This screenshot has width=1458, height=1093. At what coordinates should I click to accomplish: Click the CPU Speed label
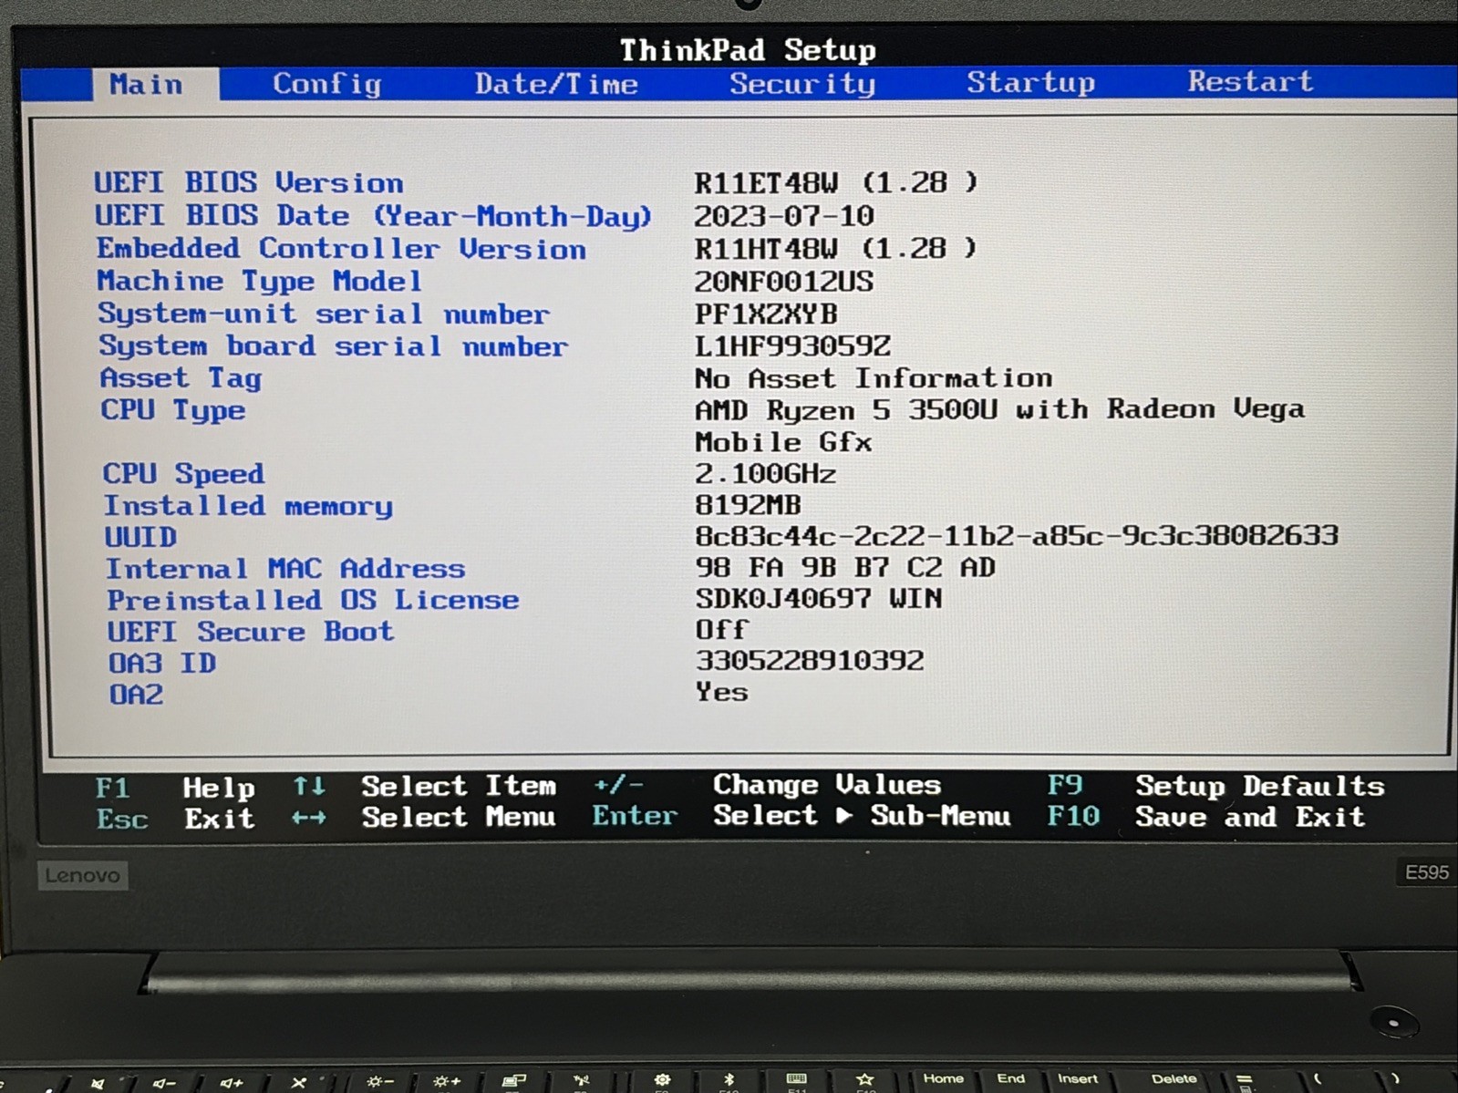[x=183, y=474]
